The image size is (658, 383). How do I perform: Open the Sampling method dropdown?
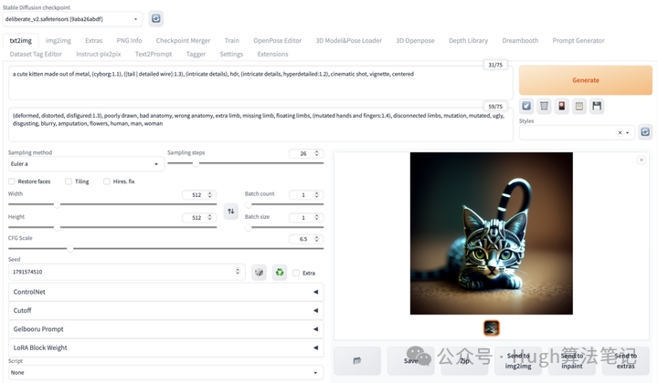coord(86,163)
